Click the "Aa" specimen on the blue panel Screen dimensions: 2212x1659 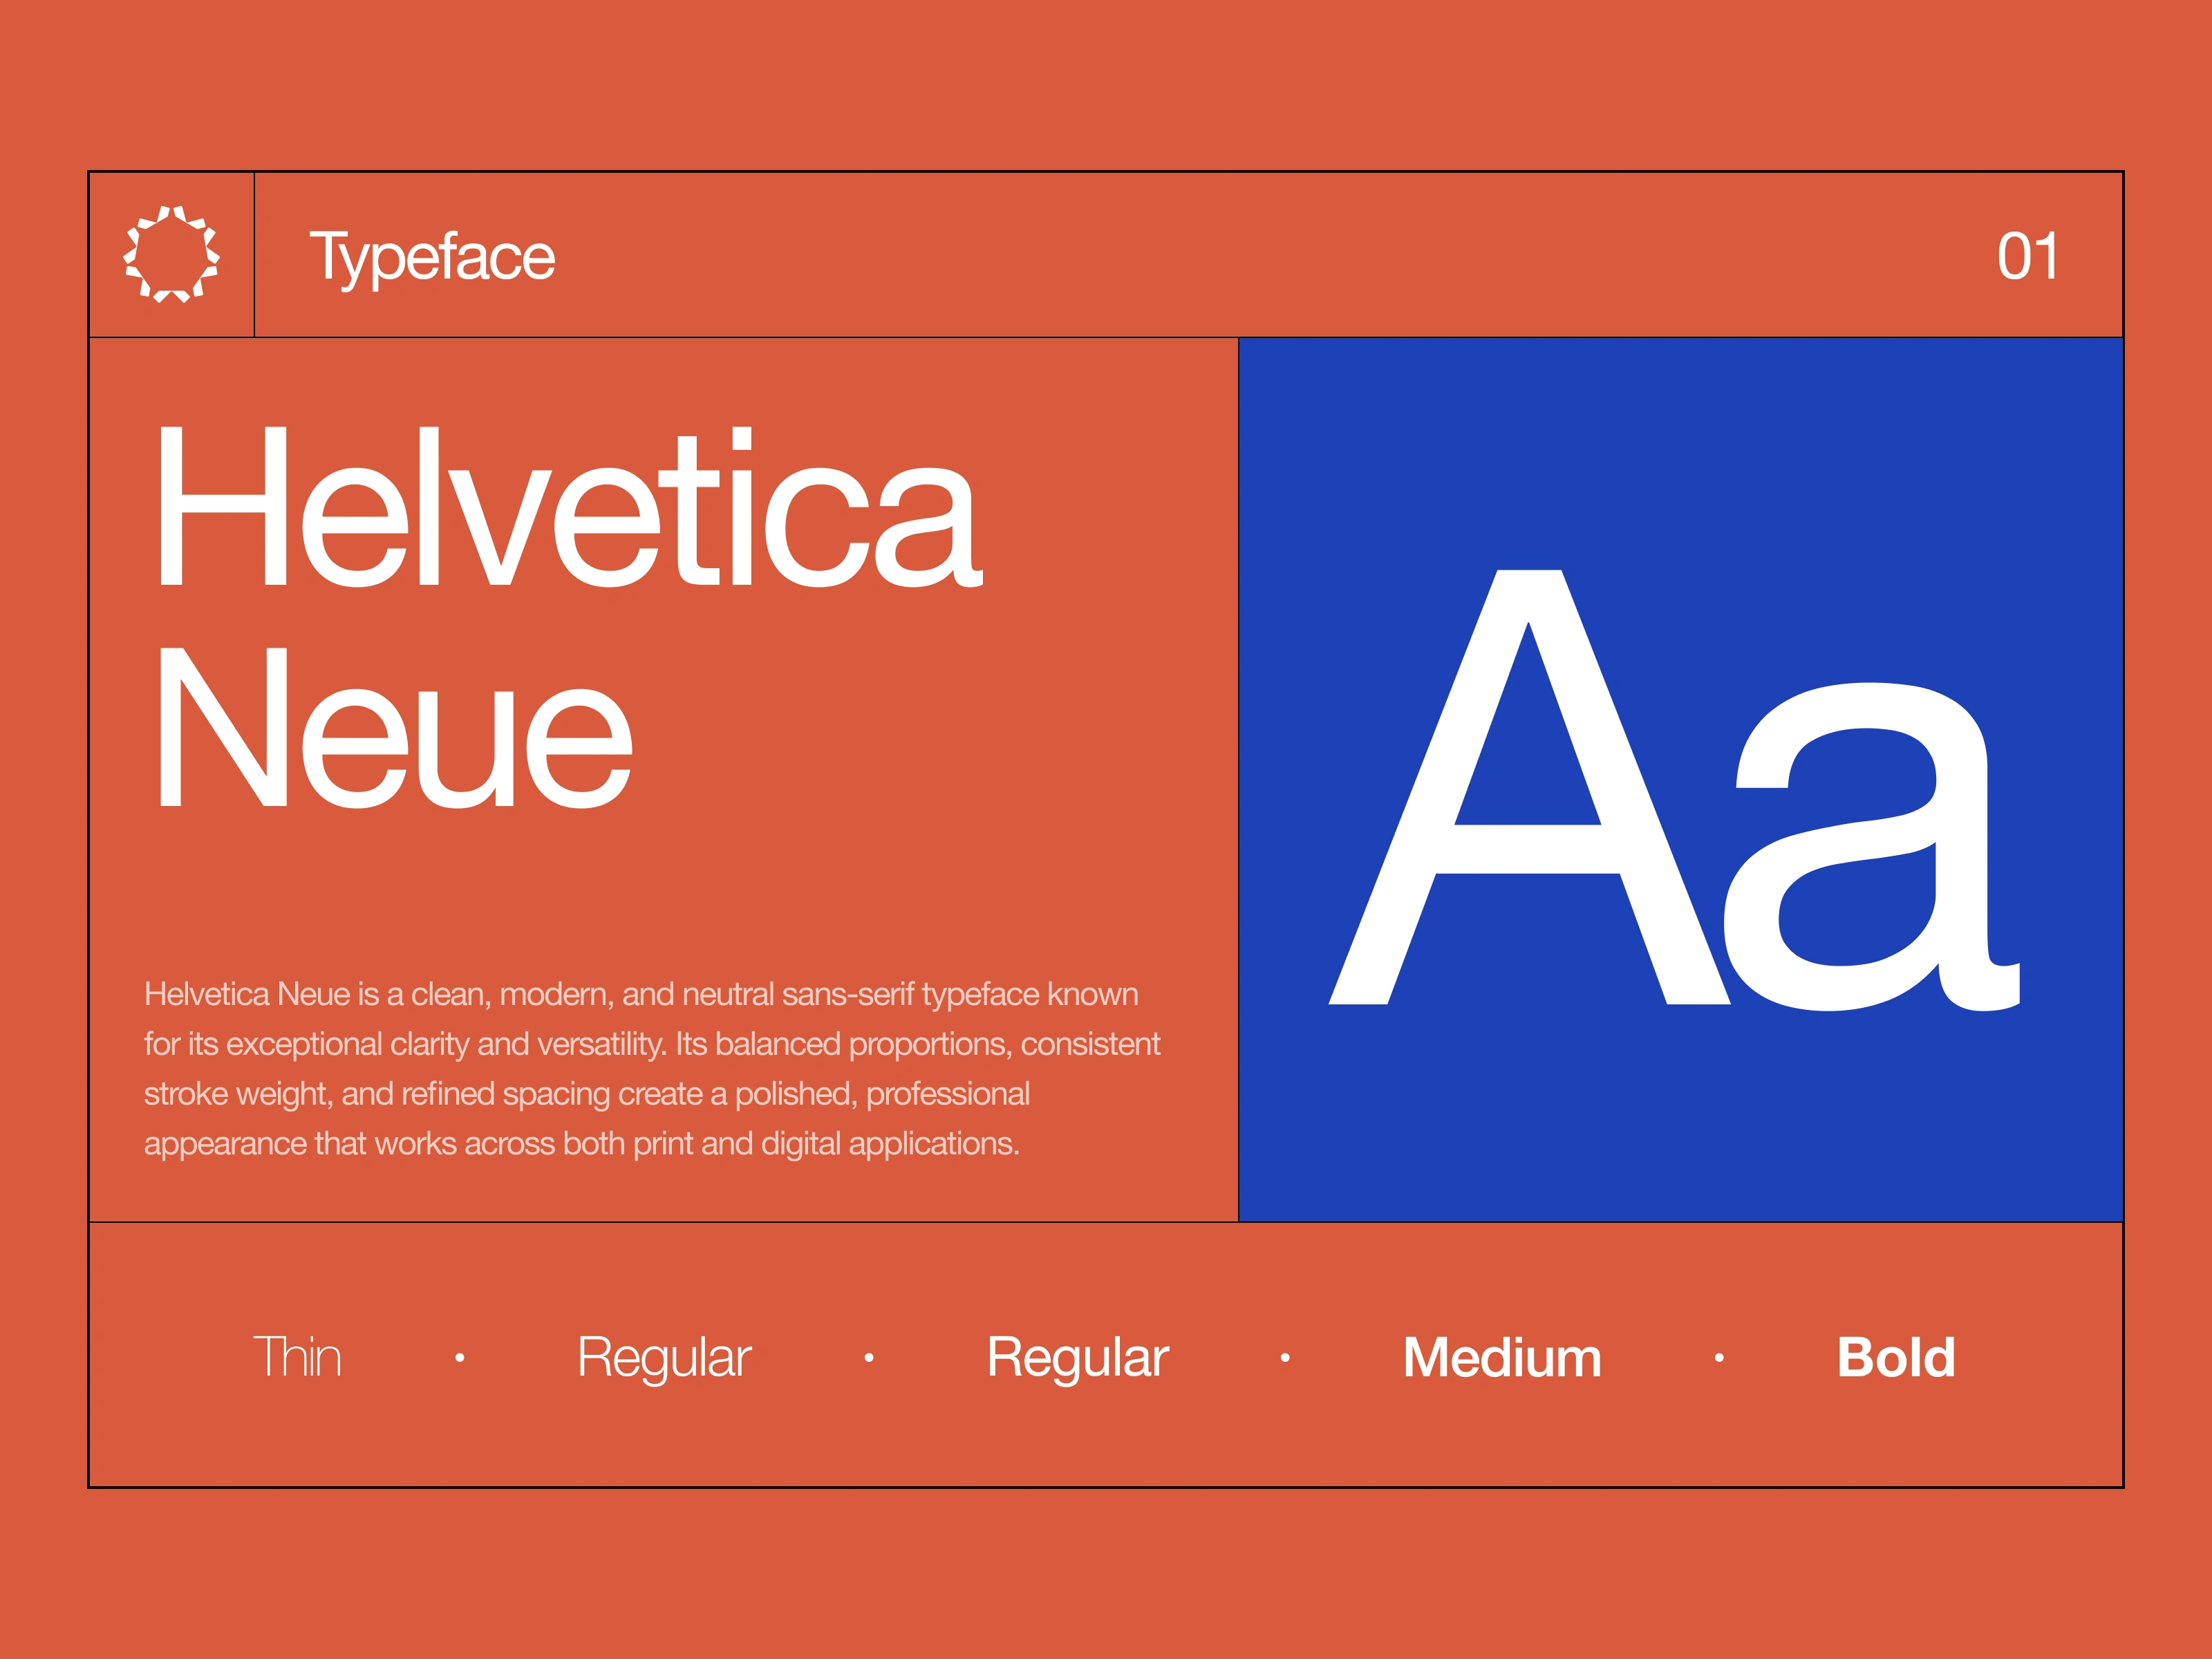pos(1674,789)
